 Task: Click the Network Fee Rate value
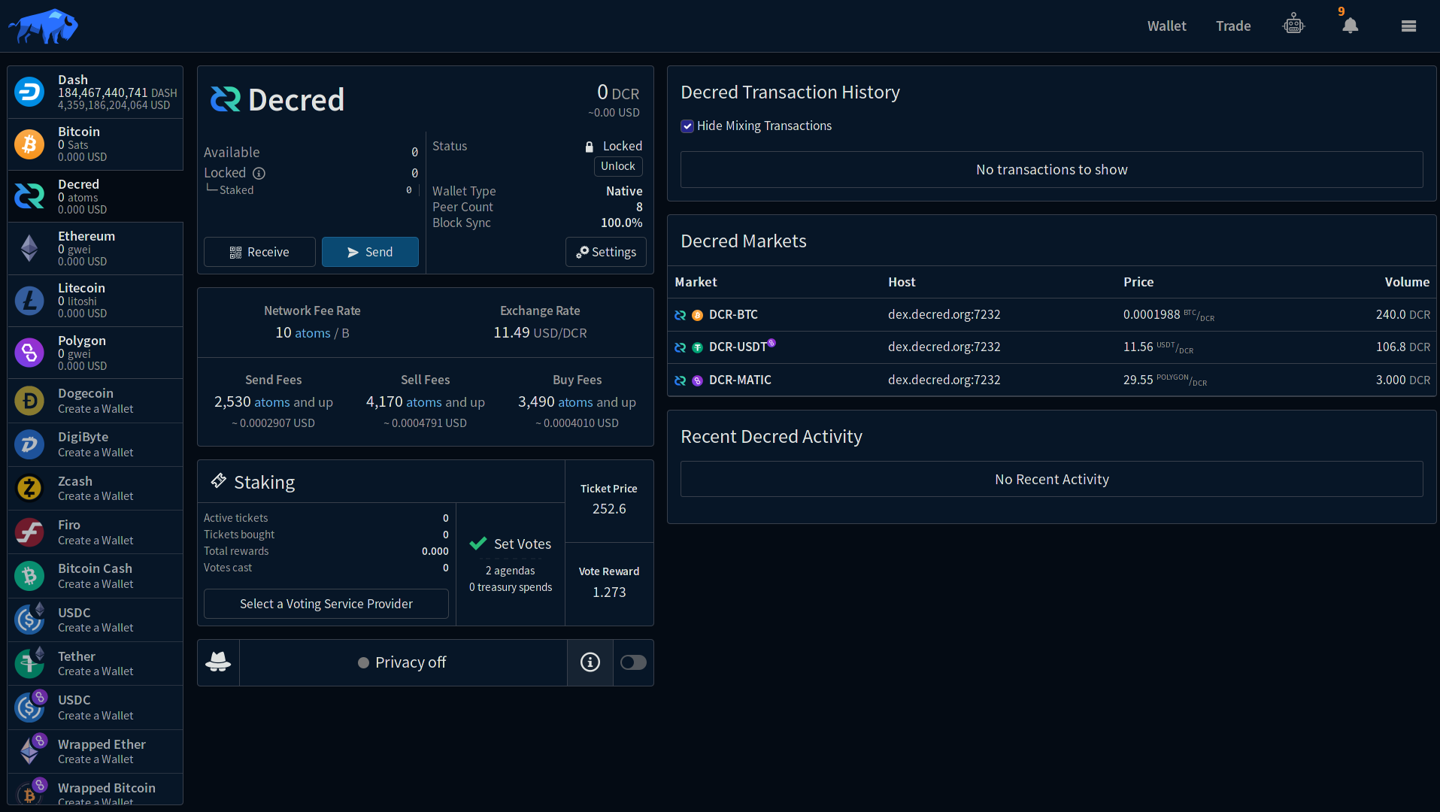[312, 332]
